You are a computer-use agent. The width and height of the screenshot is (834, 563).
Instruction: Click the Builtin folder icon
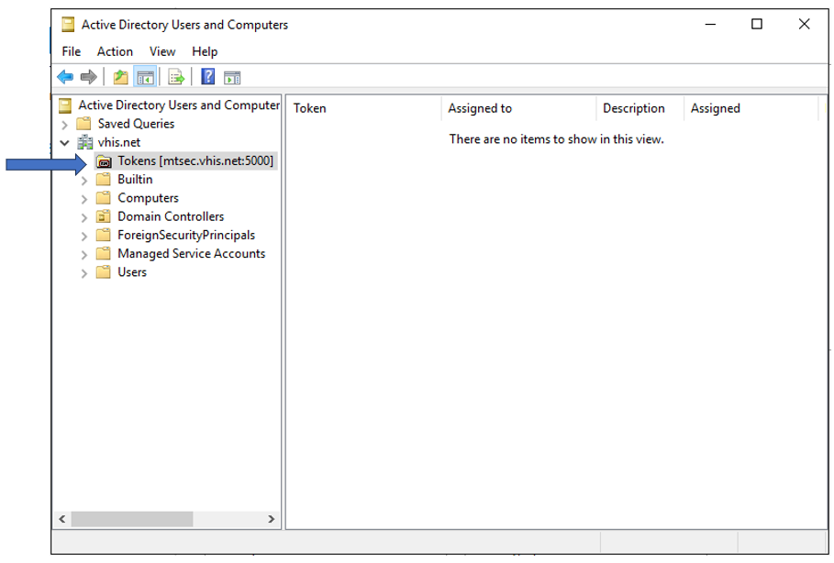103,180
